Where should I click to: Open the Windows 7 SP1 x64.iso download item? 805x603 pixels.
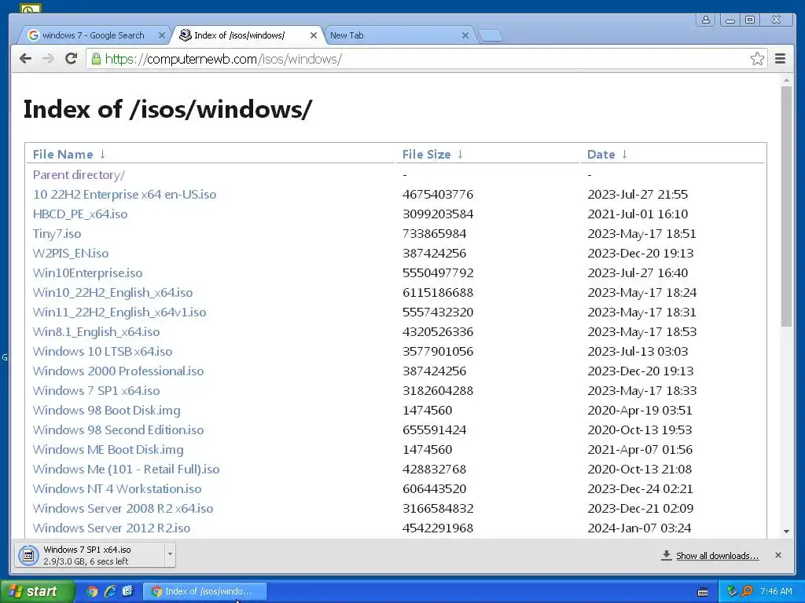pos(90,555)
